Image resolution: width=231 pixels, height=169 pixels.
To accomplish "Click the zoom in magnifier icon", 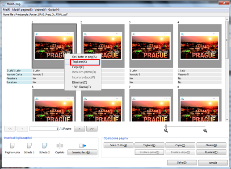I will click(205, 131).
